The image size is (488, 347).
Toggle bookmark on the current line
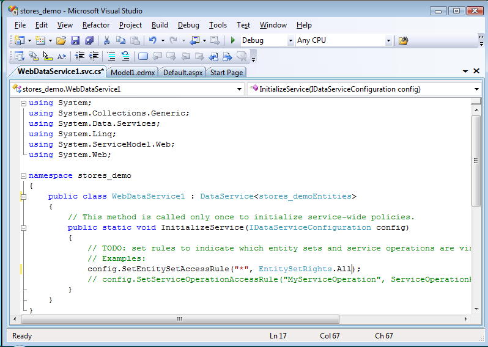point(142,56)
